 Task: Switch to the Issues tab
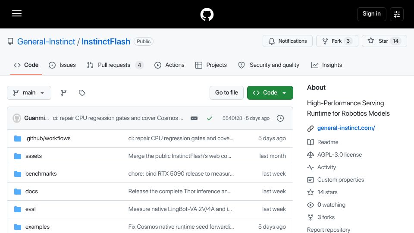[x=62, y=65]
